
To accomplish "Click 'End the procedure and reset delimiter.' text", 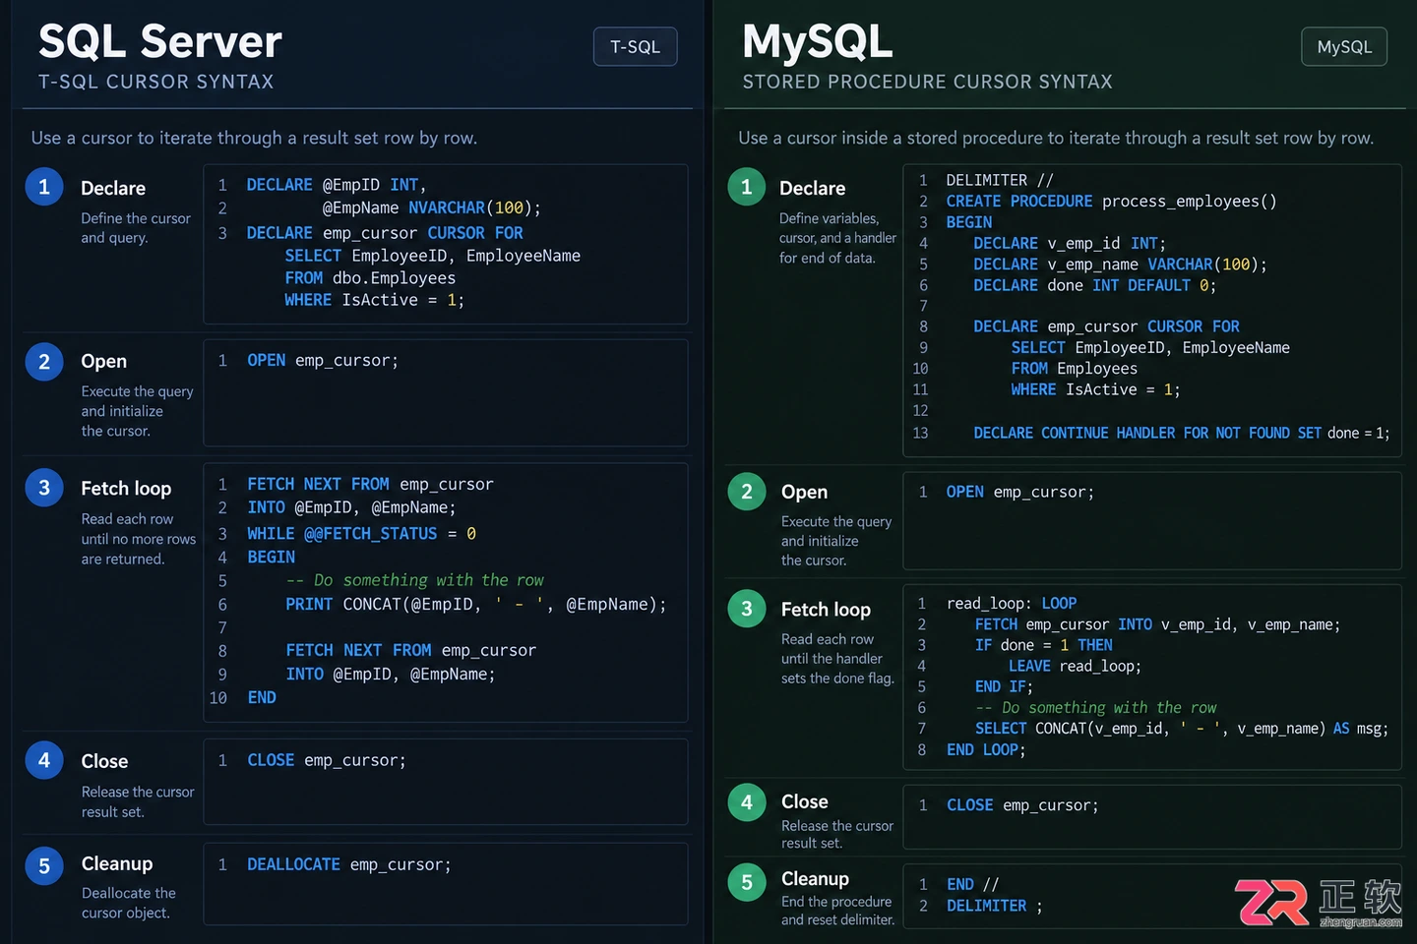I will coord(838,911).
